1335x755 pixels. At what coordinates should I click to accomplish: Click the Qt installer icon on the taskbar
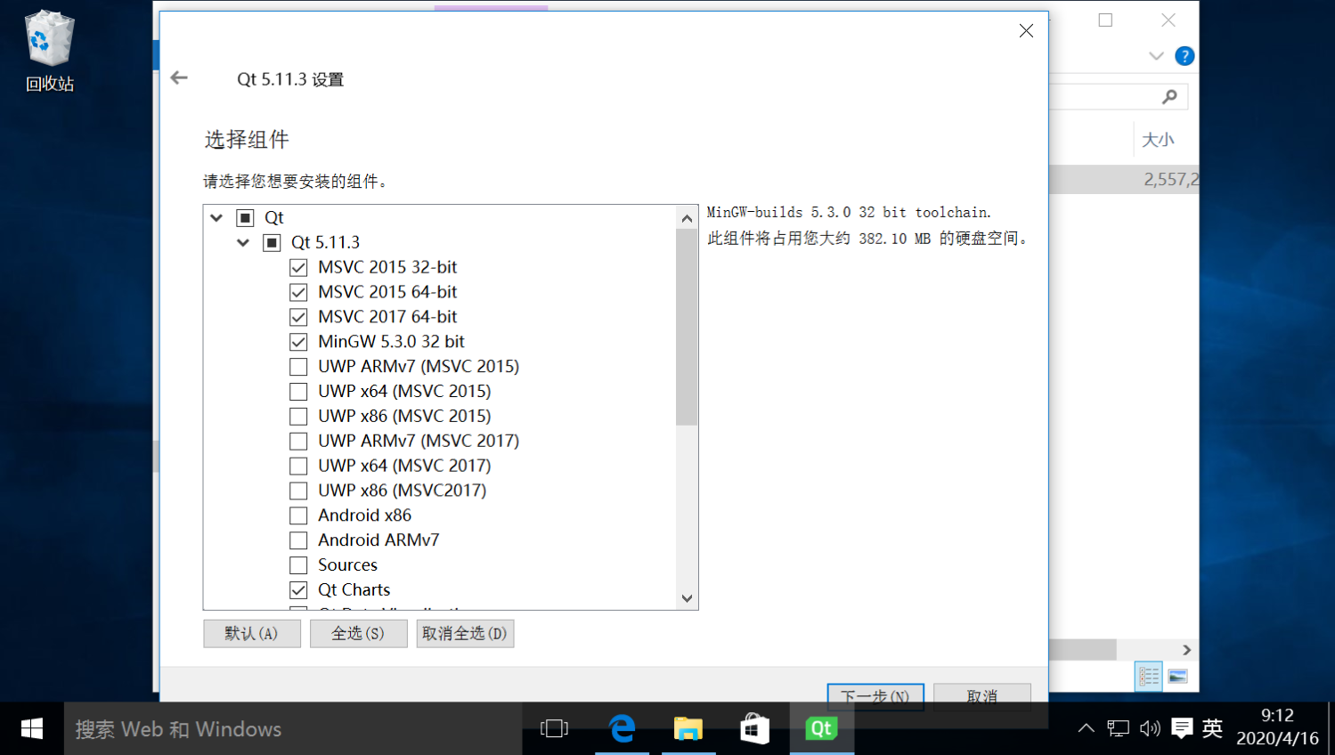pos(820,727)
